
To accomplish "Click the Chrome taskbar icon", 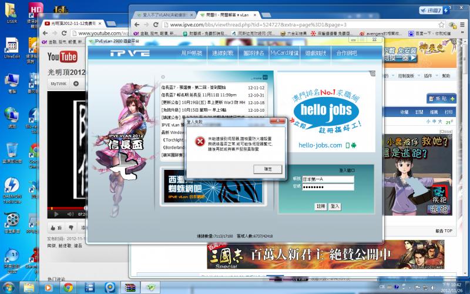I will (68, 288).
